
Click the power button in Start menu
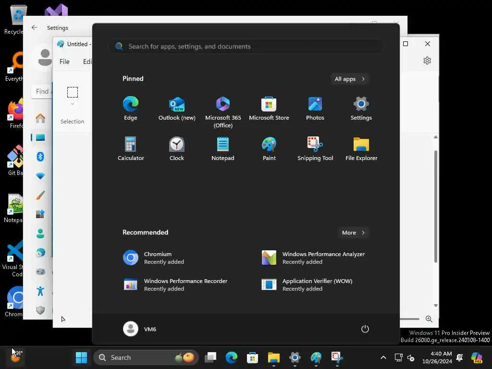tap(365, 329)
